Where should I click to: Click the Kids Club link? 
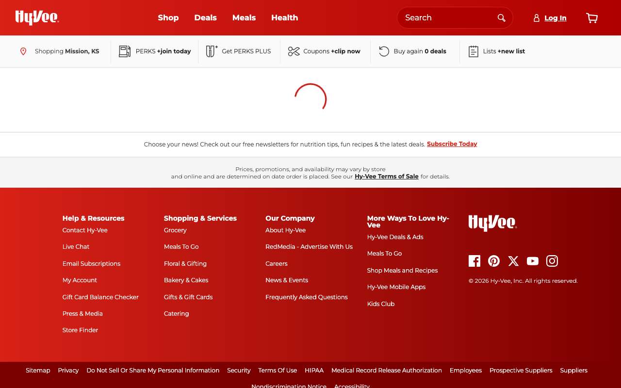pos(381,304)
